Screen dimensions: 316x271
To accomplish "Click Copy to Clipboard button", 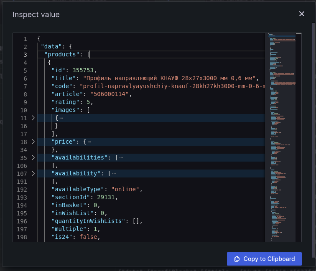I will coord(264,259).
